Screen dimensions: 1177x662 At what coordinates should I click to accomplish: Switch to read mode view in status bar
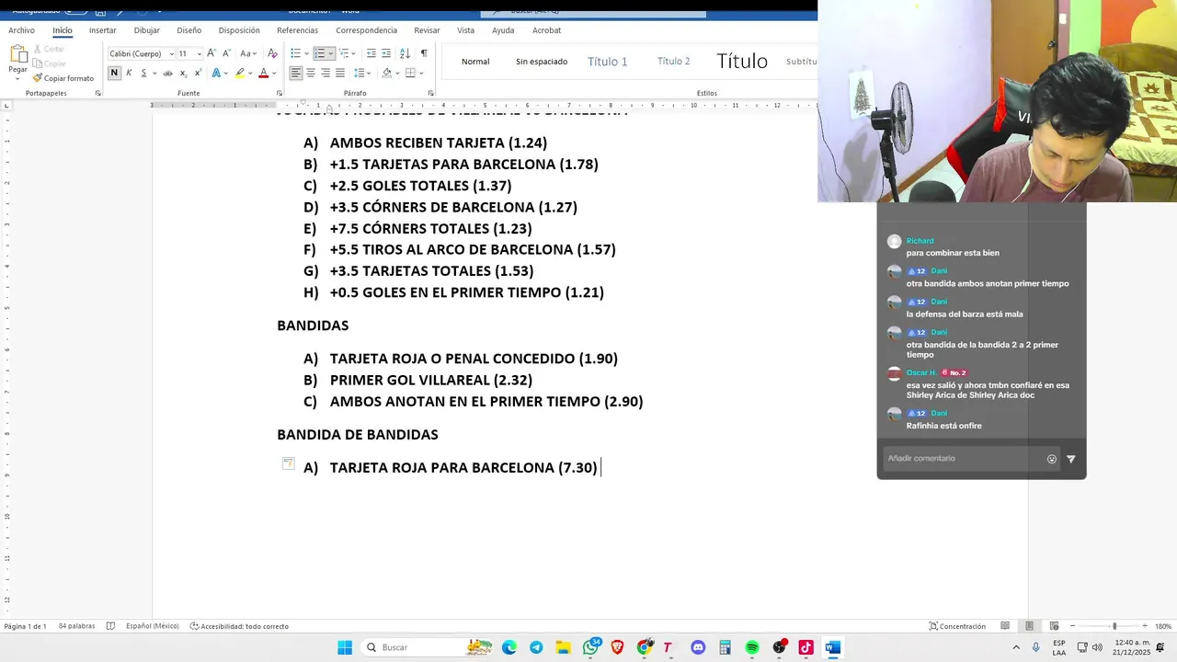click(x=1005, y=626)
